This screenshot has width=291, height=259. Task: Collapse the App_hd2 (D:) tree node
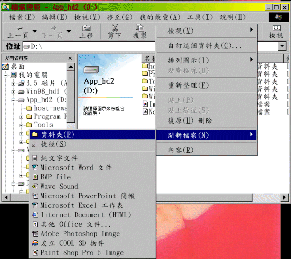click(14, 100)
